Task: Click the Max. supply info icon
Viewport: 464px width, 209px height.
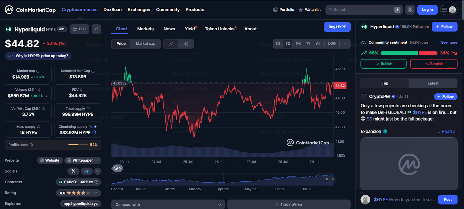Action: coord(39,127)
